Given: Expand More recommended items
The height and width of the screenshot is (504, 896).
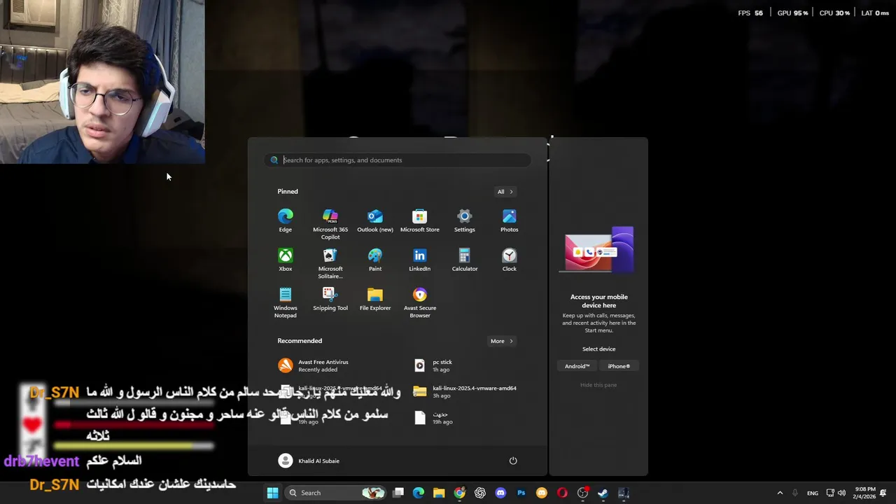Looking at the screenshot, I should point(501,341).
